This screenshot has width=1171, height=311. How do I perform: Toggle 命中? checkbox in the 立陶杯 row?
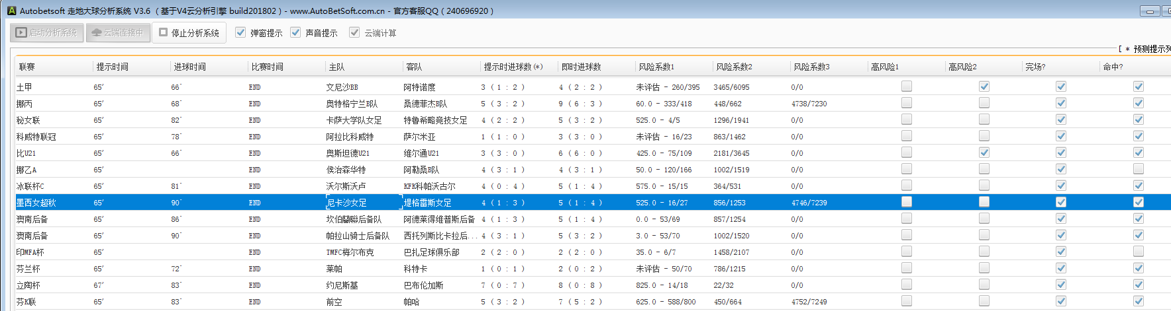(x=1139, y=285)
